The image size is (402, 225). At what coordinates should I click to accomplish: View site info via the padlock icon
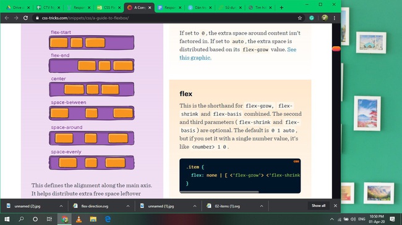tap(38, 18)
